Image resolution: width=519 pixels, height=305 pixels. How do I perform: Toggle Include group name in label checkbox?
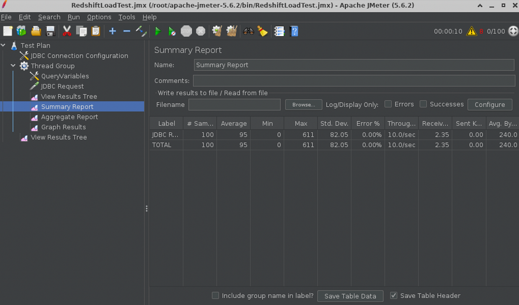tap(215, 295)
